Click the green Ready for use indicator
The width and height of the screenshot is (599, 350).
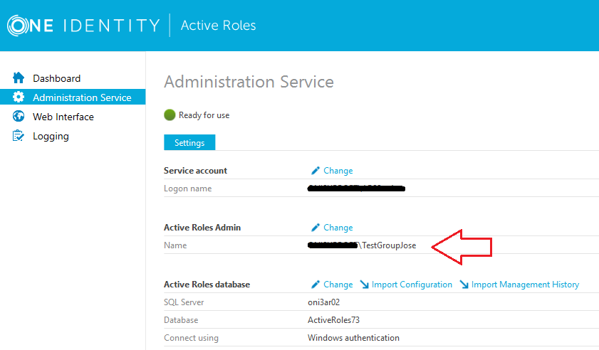[170, 115]
